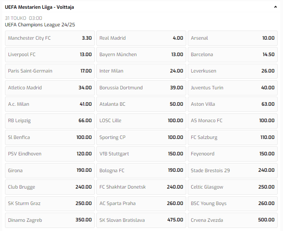
Task: Select Real Madrid odds 4.00
Action: [x=141, y=38]
